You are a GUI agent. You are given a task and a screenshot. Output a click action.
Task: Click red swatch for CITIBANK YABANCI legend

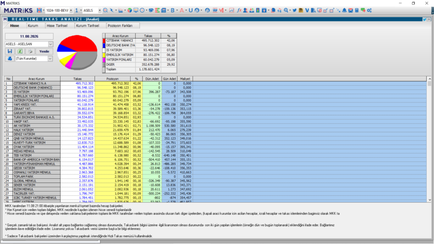pos(104,41)
